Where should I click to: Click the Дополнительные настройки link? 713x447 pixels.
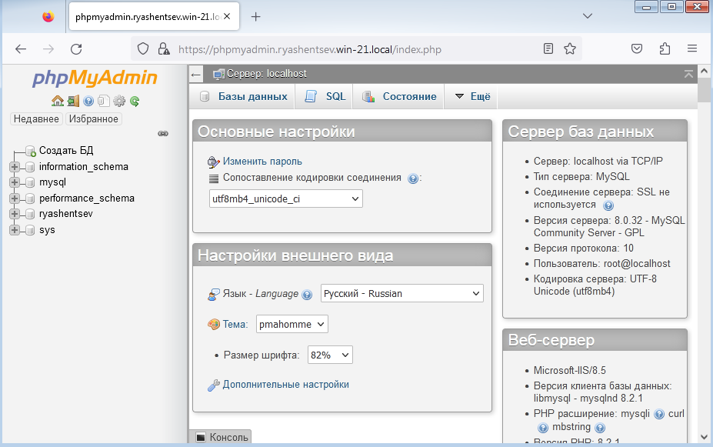pos(286,384)
